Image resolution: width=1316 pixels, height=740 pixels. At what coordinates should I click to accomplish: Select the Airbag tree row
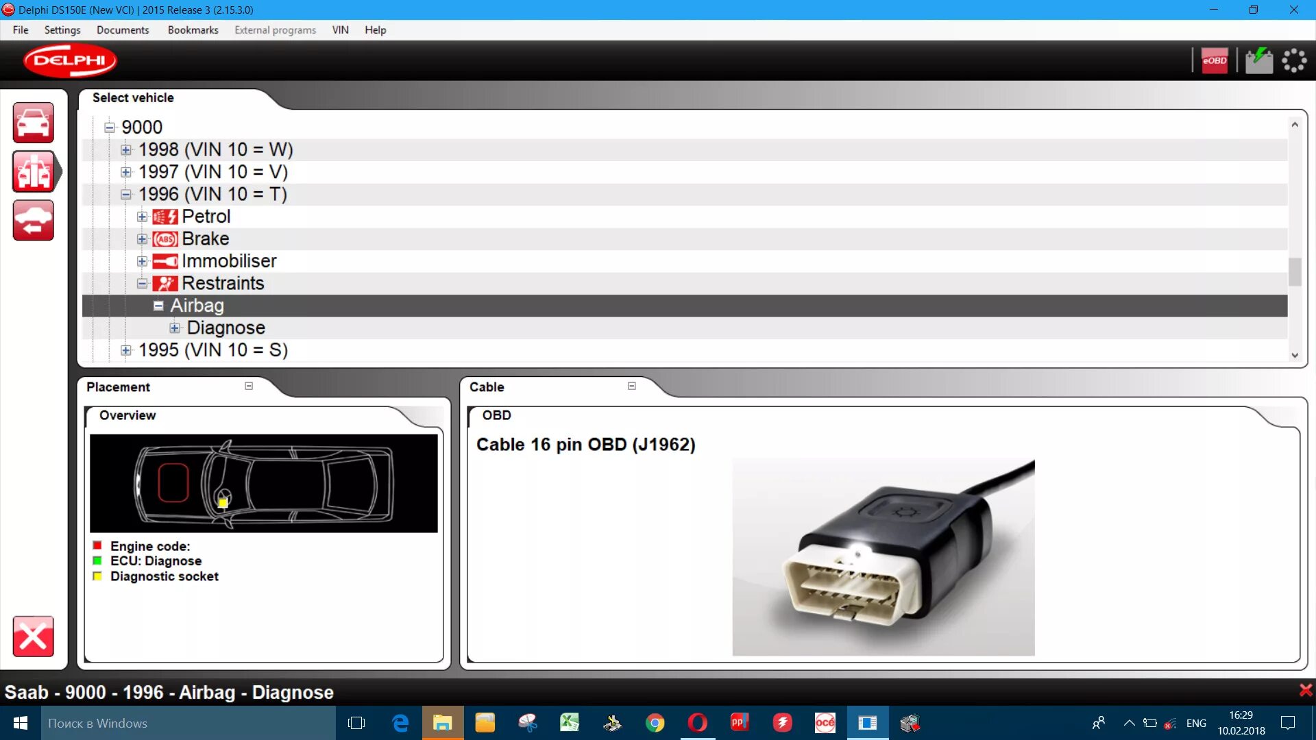(685, 306)
